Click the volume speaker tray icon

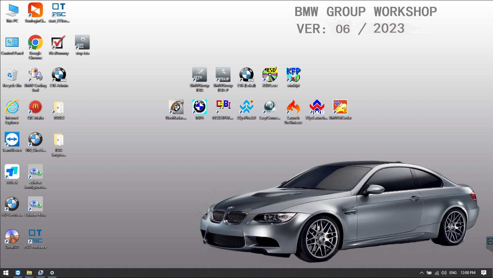click(x=444, y=273)
